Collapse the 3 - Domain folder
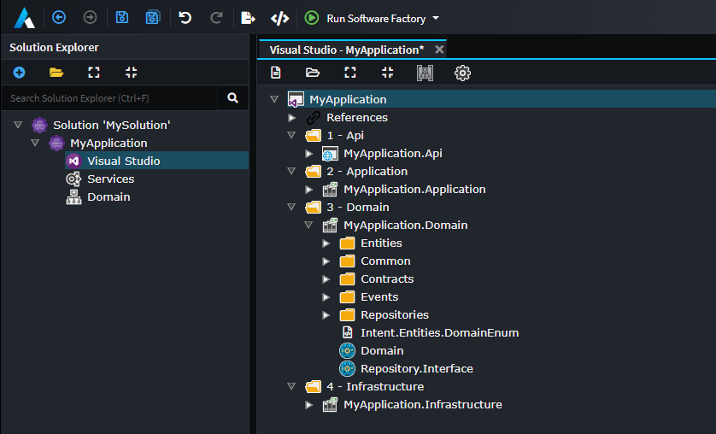Screen dimensions: 716x434 291,207
